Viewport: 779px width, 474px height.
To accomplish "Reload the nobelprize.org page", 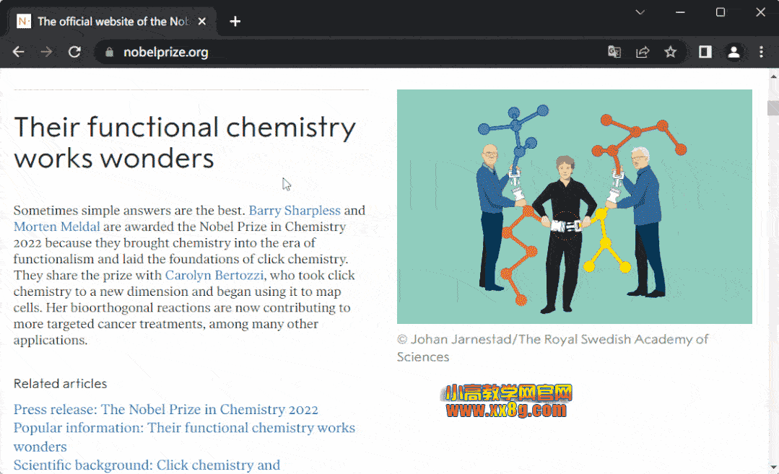I will click(74, 52).
